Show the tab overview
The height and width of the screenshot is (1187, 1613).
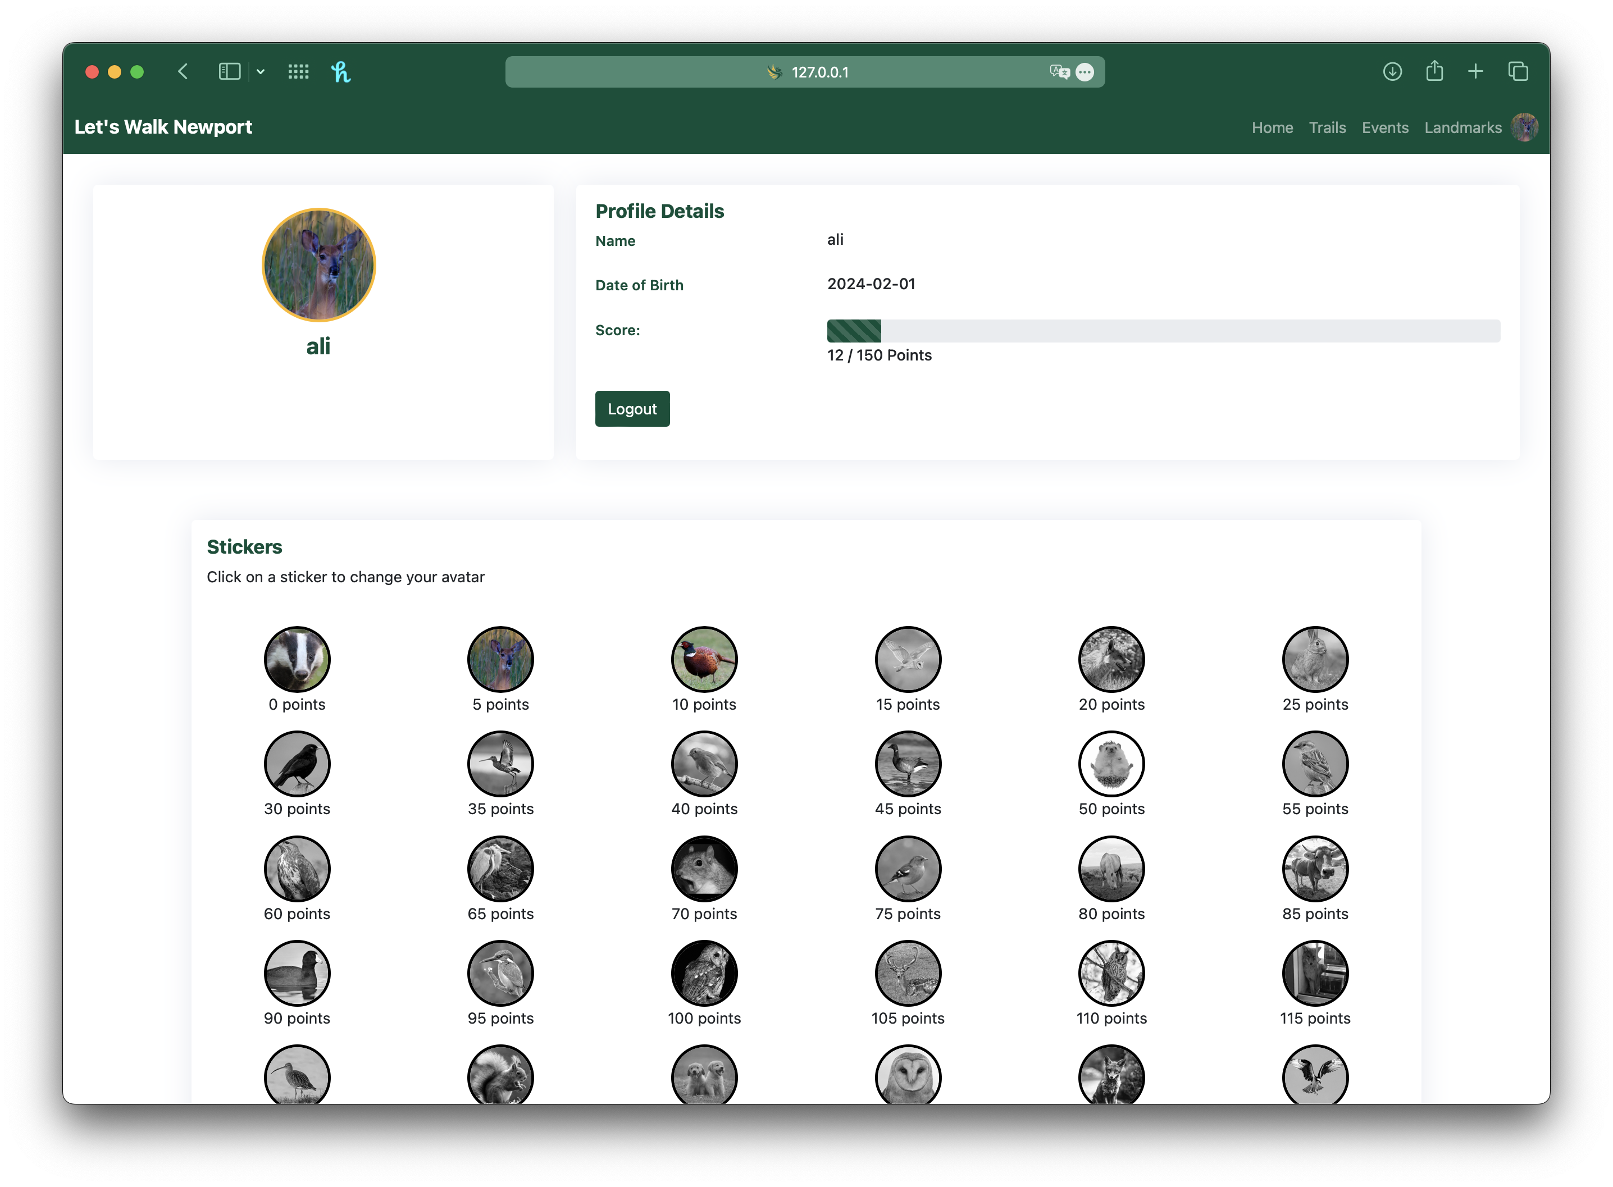coord(1518,71)
